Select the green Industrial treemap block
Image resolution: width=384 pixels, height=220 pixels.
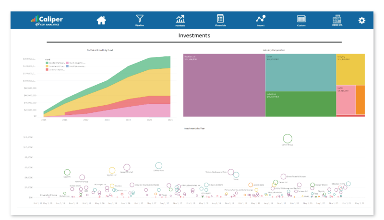pos(300,104)
